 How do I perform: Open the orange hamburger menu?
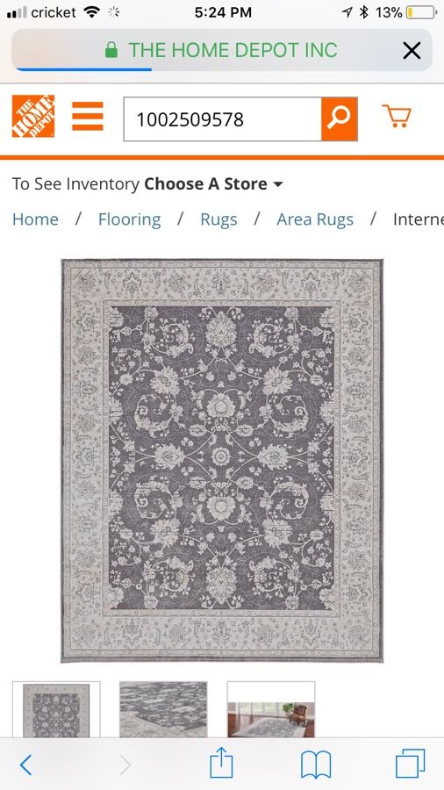click(x=88, y=117)
